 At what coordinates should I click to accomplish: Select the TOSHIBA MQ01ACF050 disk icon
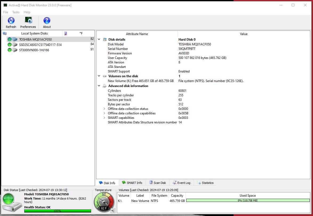[12, 40]
